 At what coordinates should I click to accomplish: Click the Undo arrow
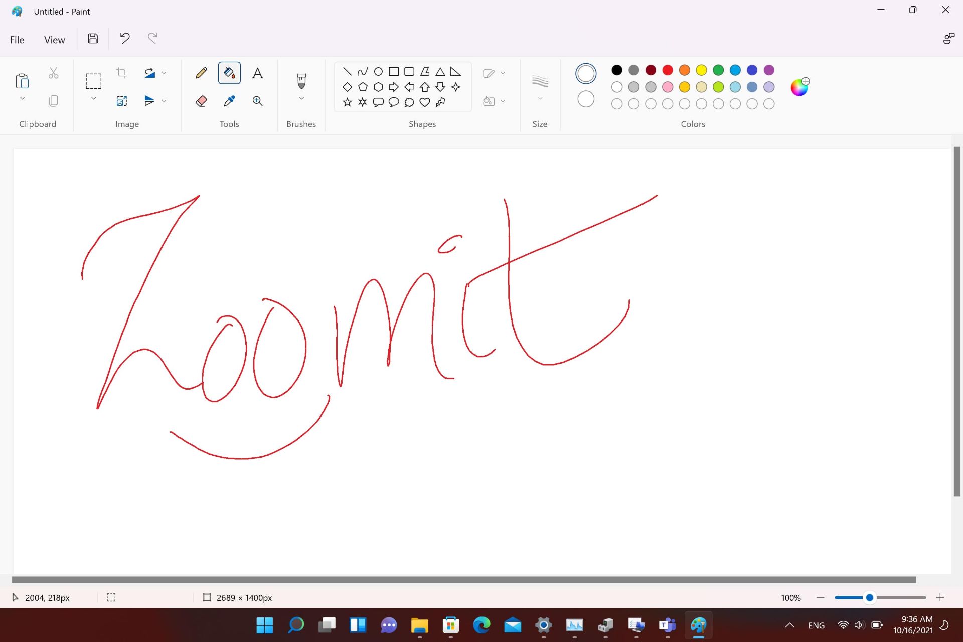pyautogui.click(x=125, y=39)
